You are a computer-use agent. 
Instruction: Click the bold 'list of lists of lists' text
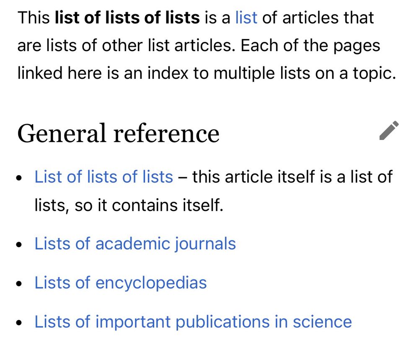(127, 18)
